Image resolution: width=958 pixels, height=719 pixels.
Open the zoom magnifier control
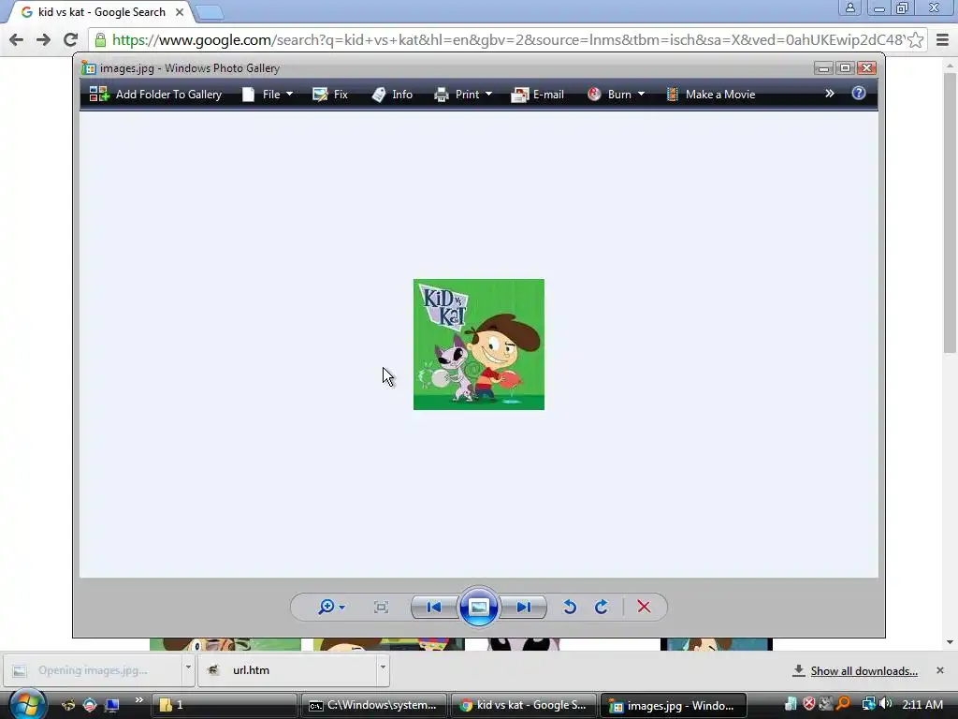(x=331, y=607)
